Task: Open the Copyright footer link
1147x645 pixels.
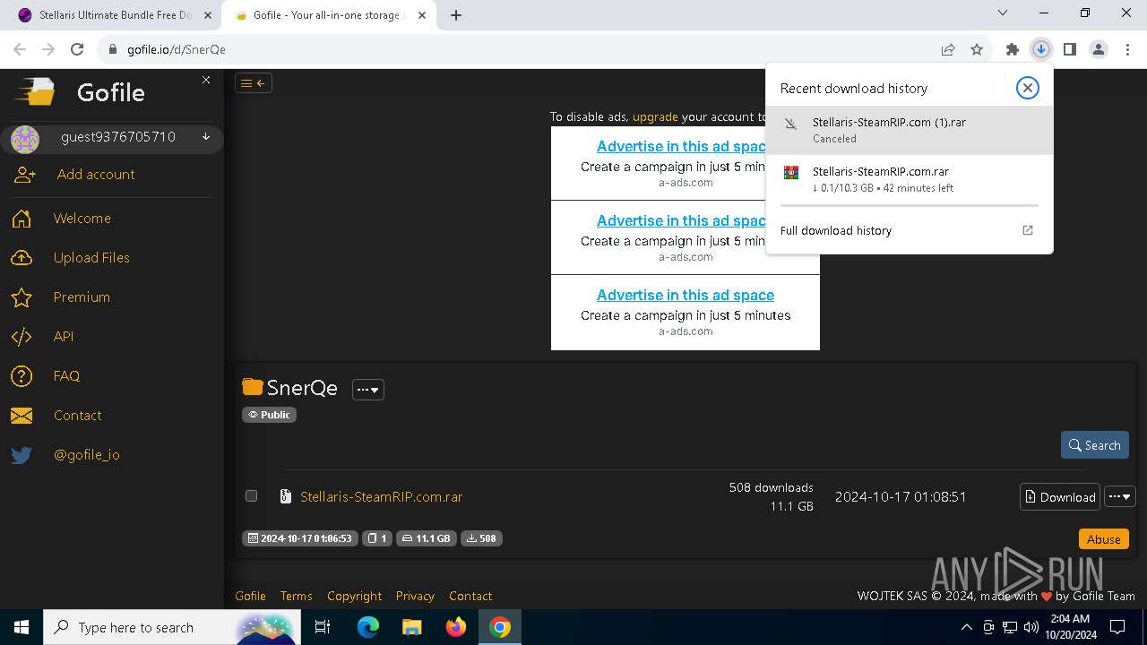Action: (x=354, y=596)
